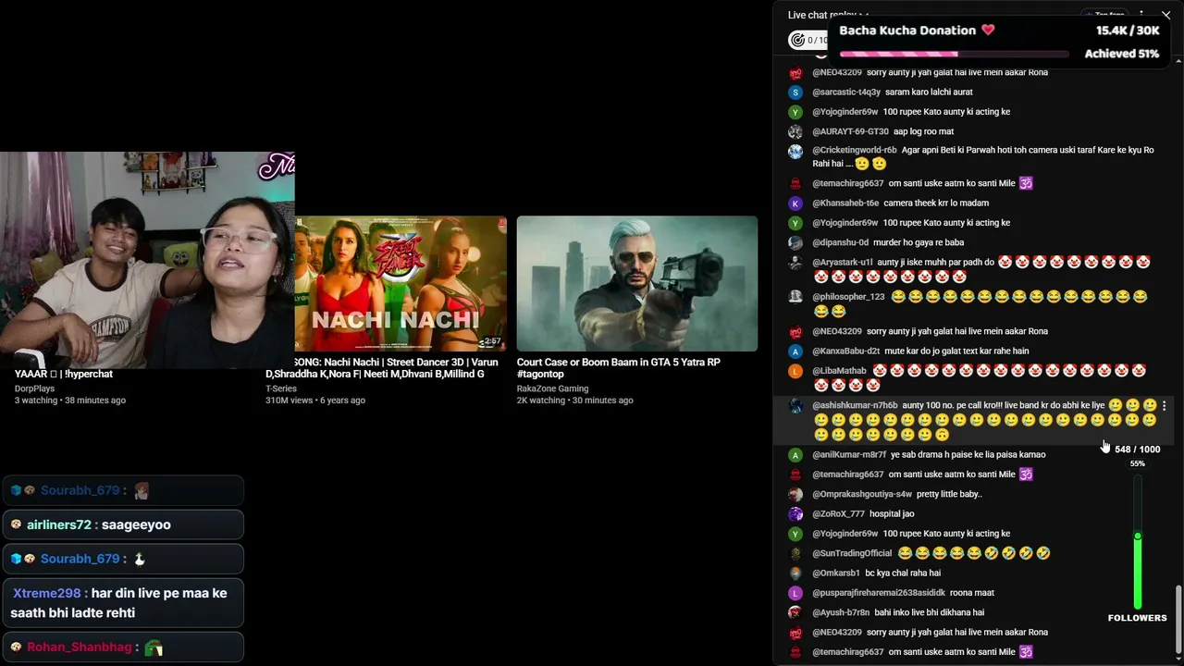Visit the RakaZone Gaming channel link
The width and height of the screenshot is (1184, 666).
pos(552,388)
